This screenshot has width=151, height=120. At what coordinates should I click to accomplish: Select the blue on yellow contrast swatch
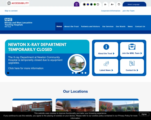point(88,4)
